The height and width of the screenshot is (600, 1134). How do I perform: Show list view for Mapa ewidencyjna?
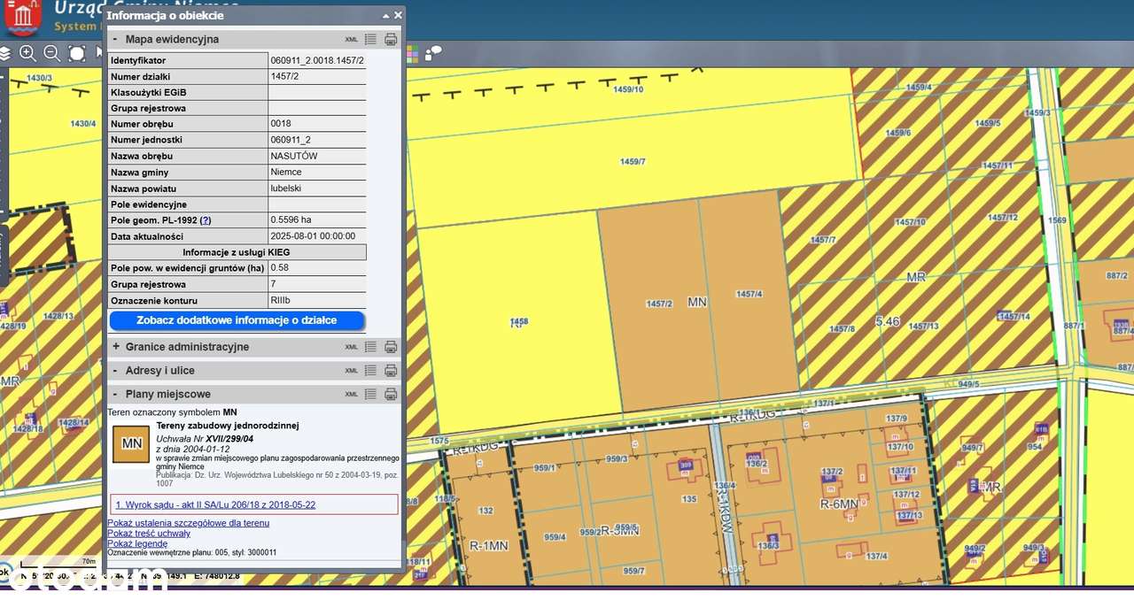click(x=371, y=39)
